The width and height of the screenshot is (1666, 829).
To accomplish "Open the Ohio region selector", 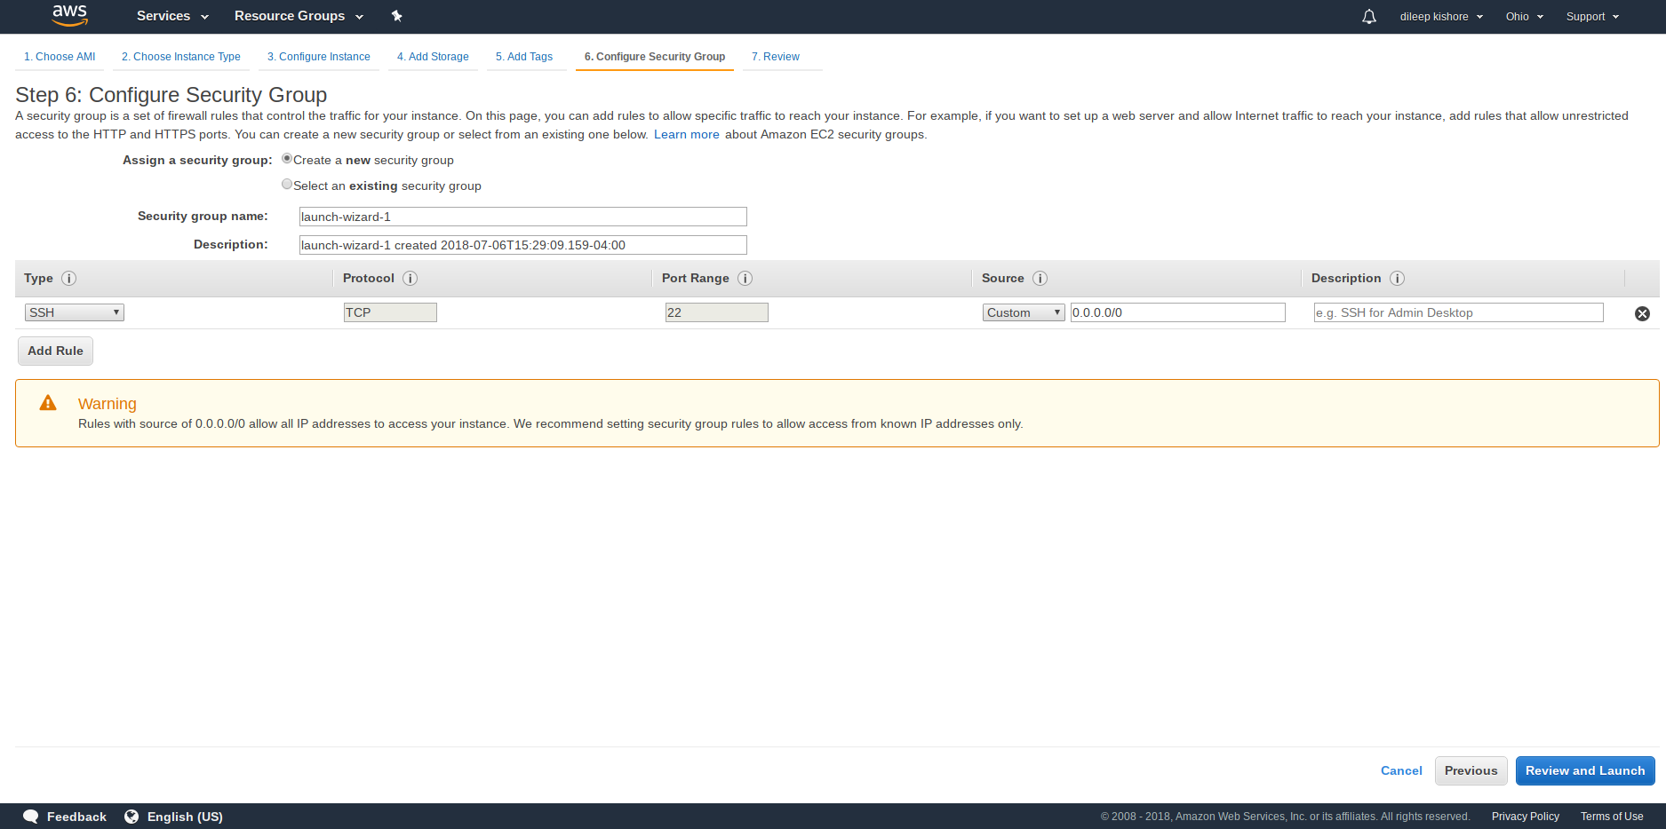I will 1525,17.
